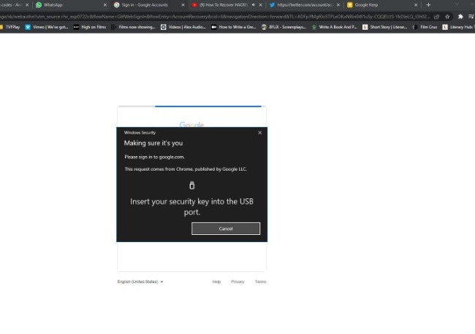The height and width of the screenshot is (334, 475).
Task: Switch to the WhatsApp tab
Action: point(70,5)
